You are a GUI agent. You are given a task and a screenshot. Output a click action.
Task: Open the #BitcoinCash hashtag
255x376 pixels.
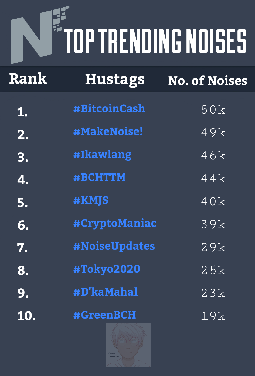tap(109, 108)
